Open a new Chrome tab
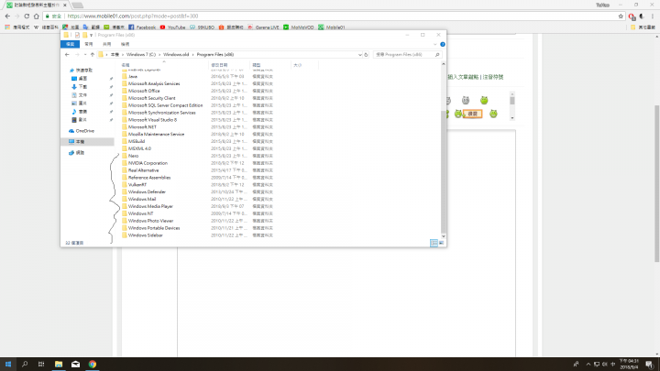The height and width of the screenshot is (371, 660). click(x=77, y=5)
